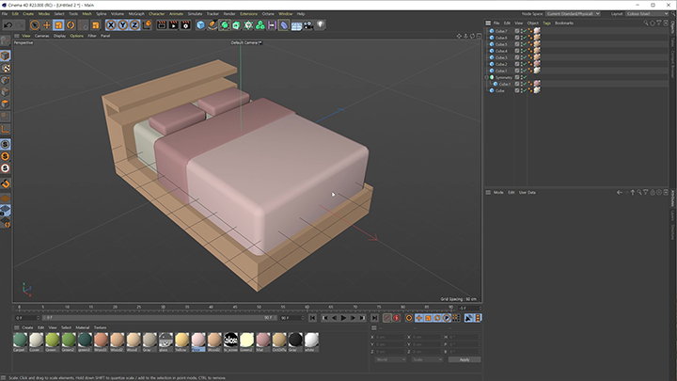
Task: Select the Scale tool icon
Action: (57, 25)
